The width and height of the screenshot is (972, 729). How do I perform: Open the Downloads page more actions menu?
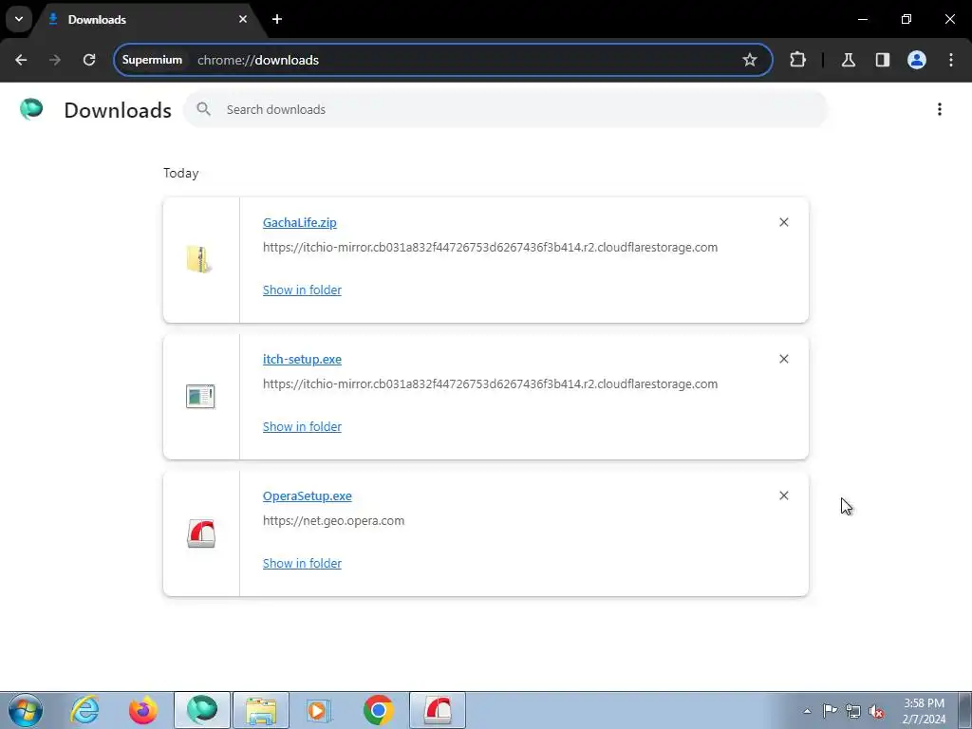pos(940,109)
